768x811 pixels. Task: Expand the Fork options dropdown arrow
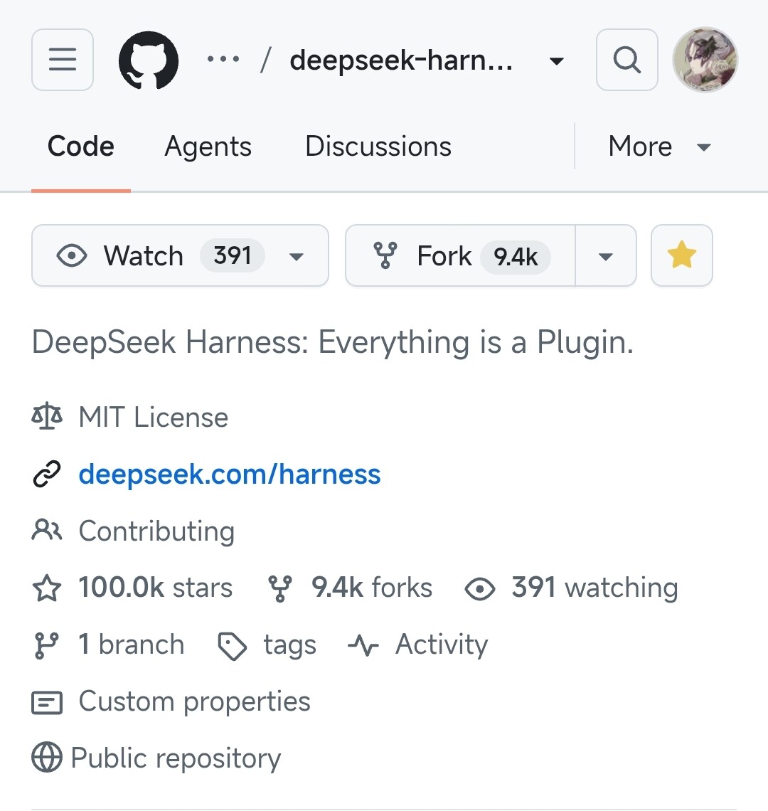point(606,256)
